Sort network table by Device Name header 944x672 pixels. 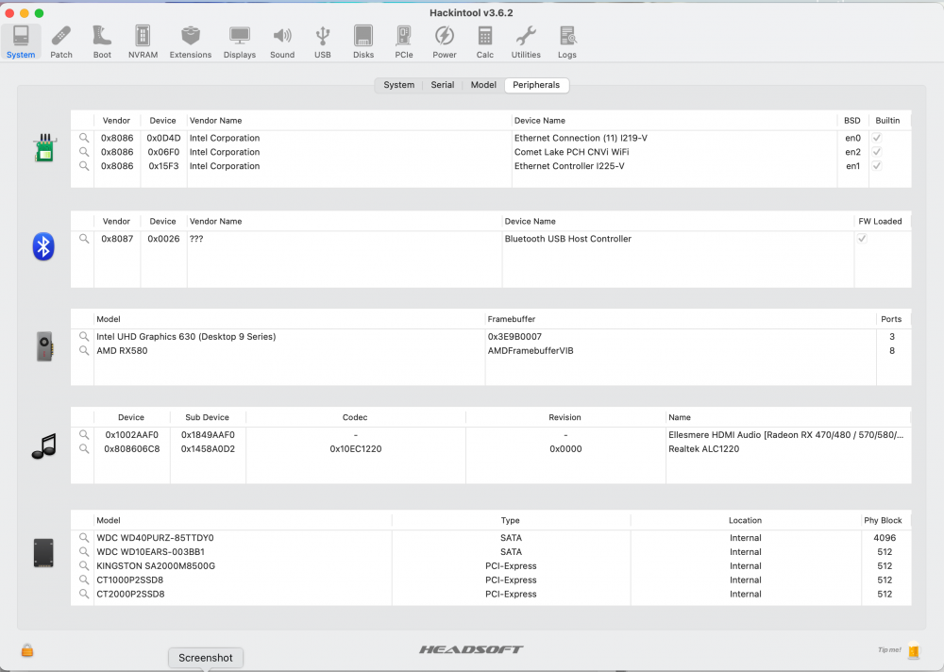pyautogui.click(x=674, y=121)
